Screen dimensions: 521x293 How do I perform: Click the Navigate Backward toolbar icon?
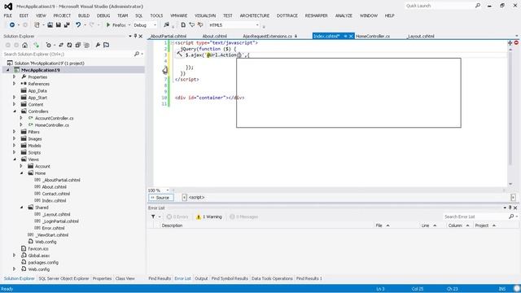click(x=12, y=25)
